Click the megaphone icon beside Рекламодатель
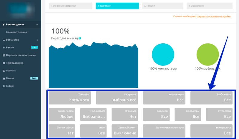The image size is (239, 139). [4, 25]
